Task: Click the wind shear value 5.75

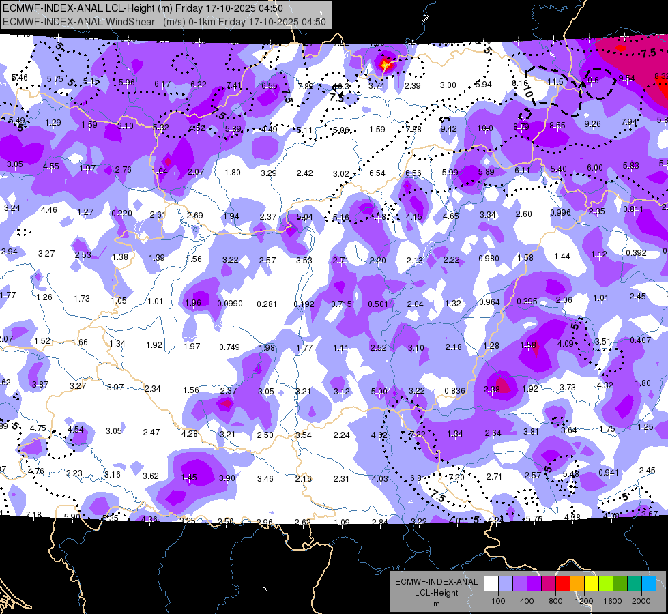Action: [x=55, y=79]
